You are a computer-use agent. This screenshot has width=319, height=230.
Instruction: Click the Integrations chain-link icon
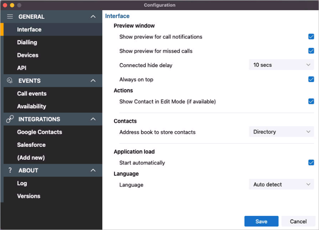point(10,119)
